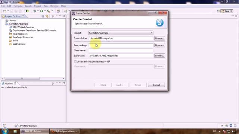The image size is (239, 134).
Task: Click the Print toolbar icon
Action: [x=20, y=11]
